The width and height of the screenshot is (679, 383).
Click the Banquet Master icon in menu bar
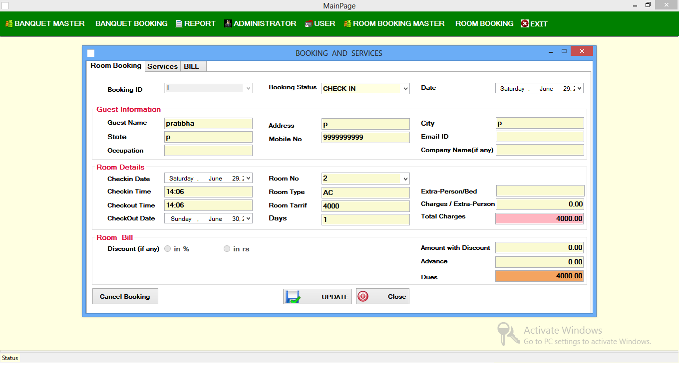(9, 23)
